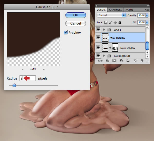Image resolution: width=154 pixels, height=141 pixels.
Task: Open the Normal blend mode dropdown
Action: click(x=111, y=15)
